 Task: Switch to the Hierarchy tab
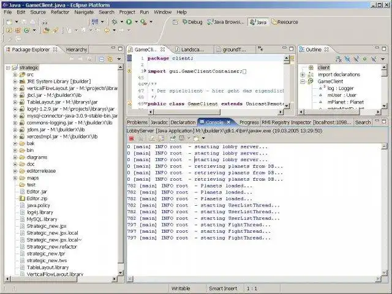click(x=76, y=50)
